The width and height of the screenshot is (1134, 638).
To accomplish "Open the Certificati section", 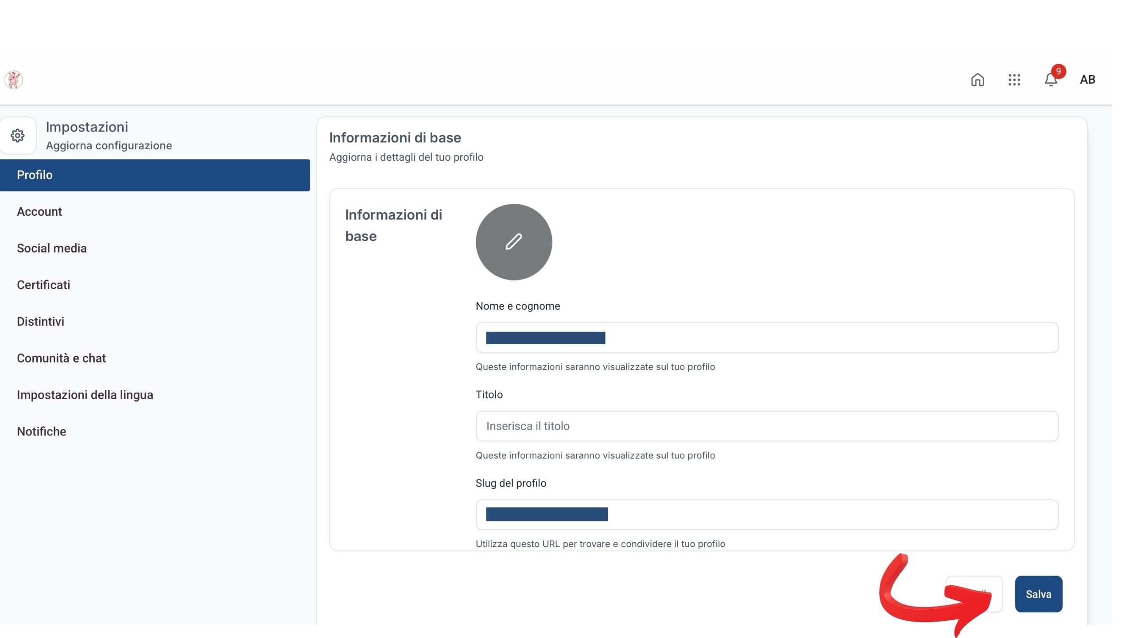I will click(43, 285).
